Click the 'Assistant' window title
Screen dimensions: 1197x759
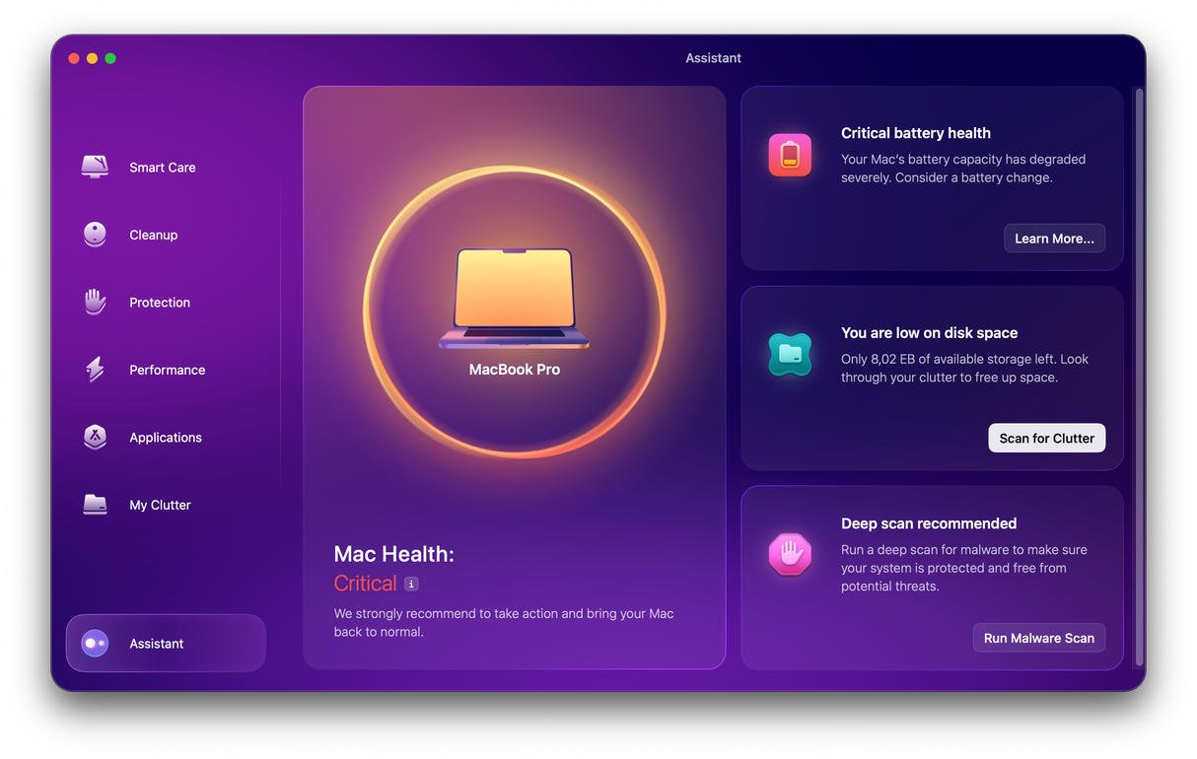click(x=714, y=58)
